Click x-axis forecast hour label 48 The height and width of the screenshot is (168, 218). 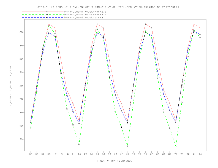pyautogui.click(x=127, y=154)
